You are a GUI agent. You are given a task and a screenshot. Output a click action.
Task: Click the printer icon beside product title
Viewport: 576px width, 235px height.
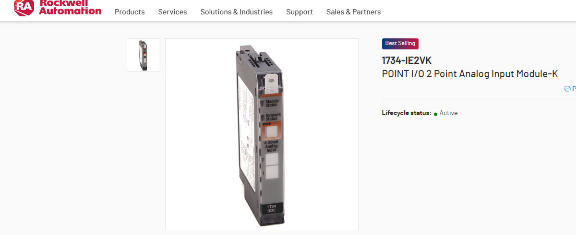click(567, 89)
